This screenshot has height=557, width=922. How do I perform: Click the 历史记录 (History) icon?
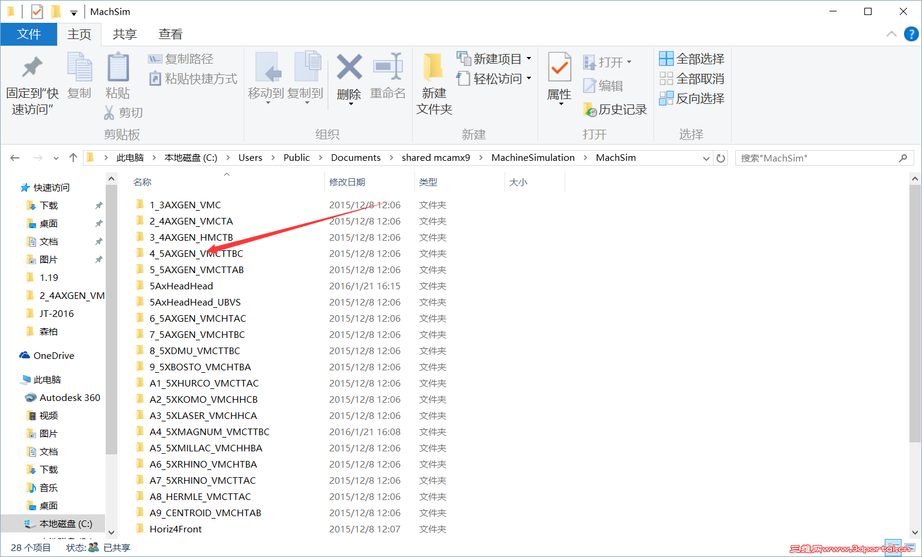pos(614,109)
